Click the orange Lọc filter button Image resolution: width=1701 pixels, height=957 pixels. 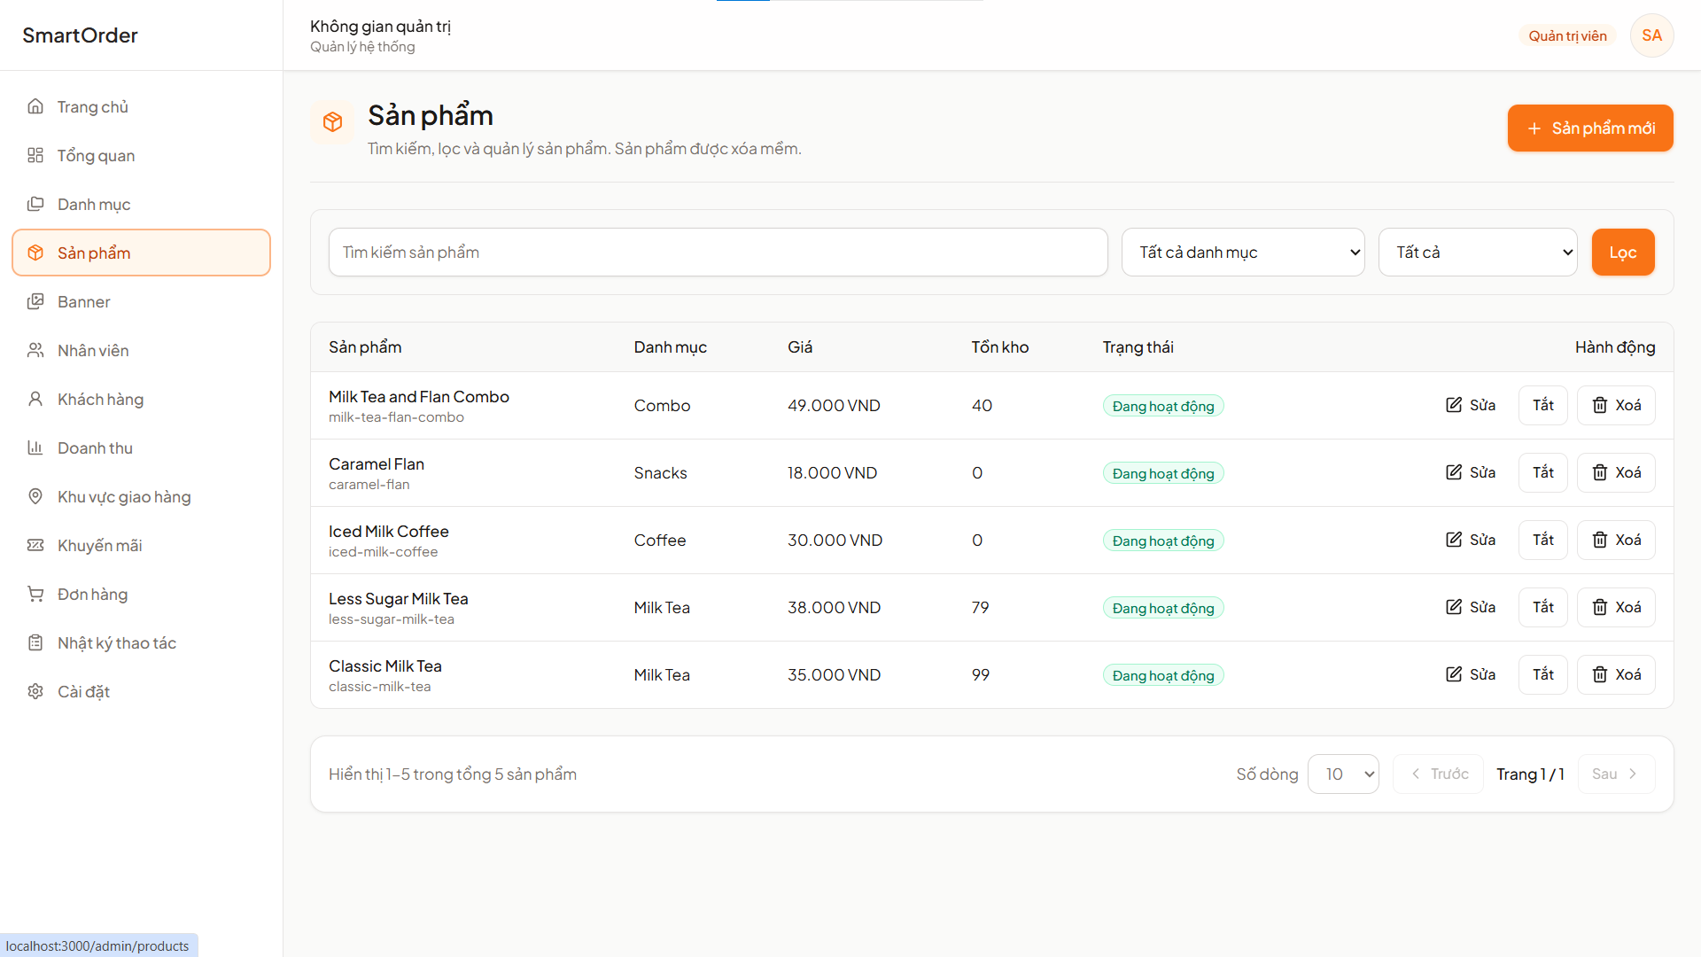coord(1623,253)
